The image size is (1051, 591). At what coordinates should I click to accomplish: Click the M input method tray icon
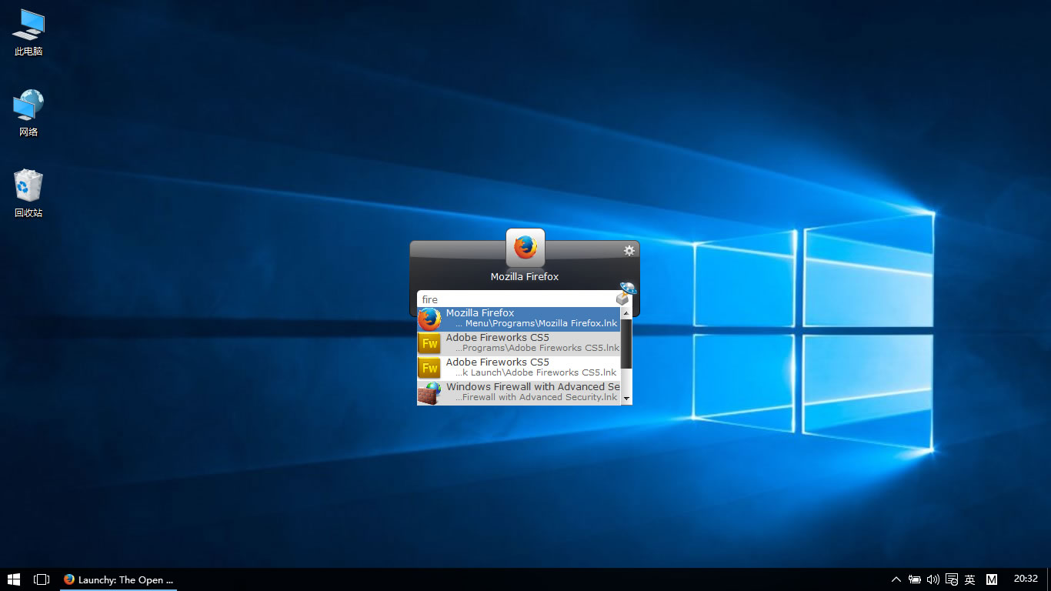pos(992,579)
